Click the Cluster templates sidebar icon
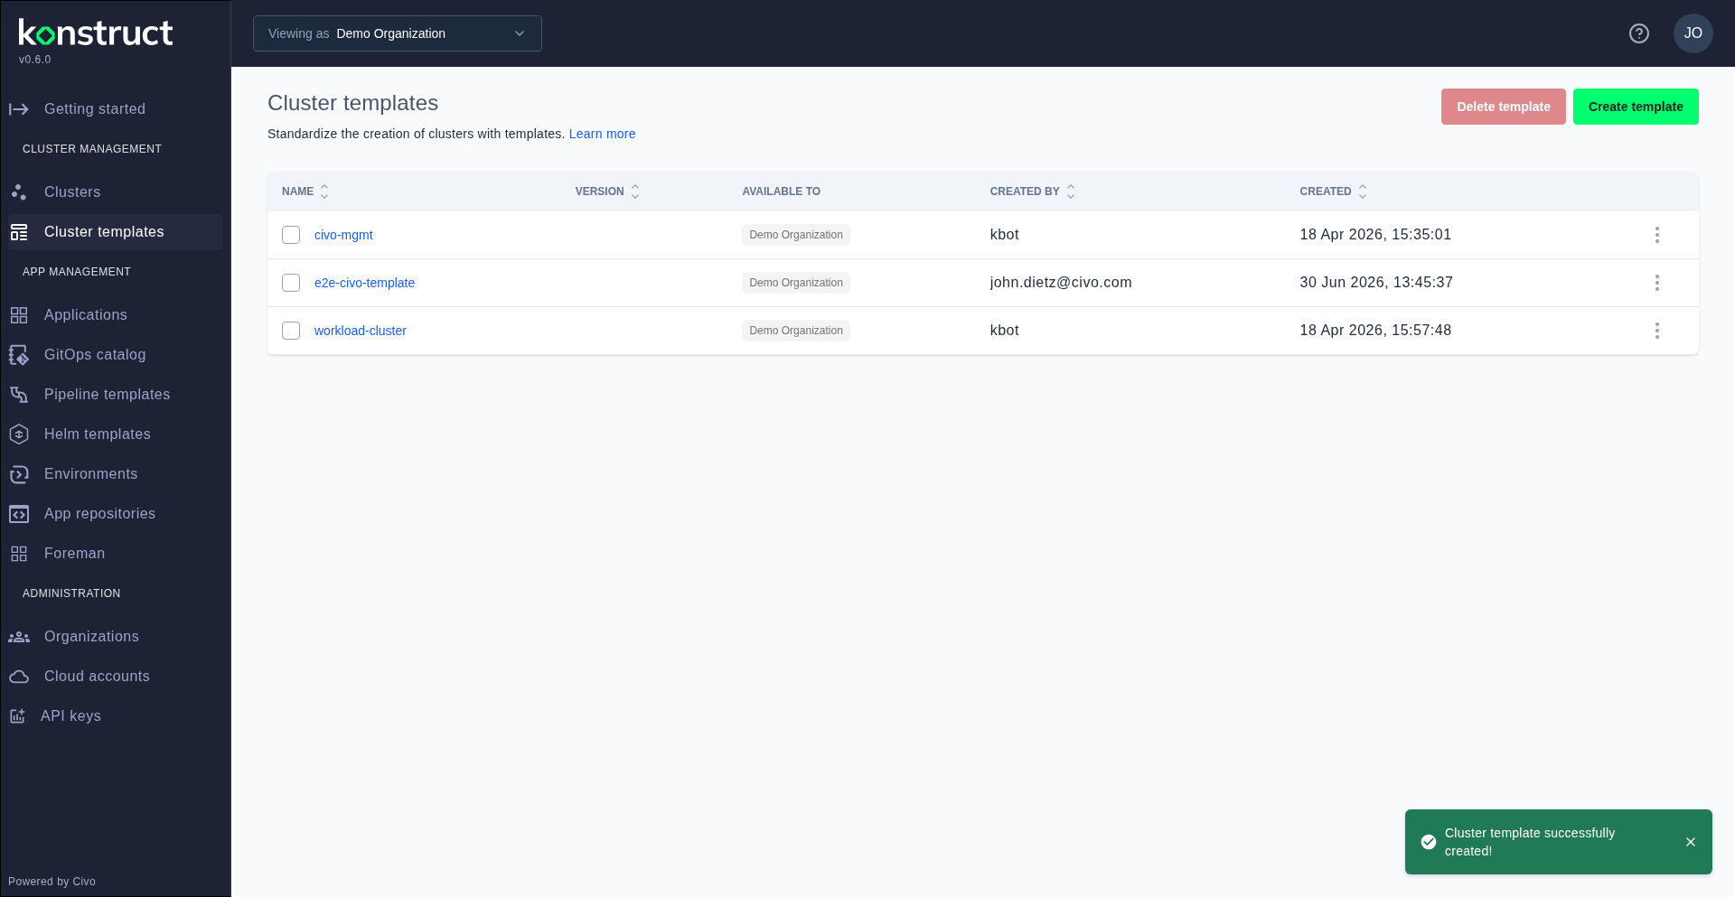This screenshot has width=1735, height=897. (x=19, y=232)
